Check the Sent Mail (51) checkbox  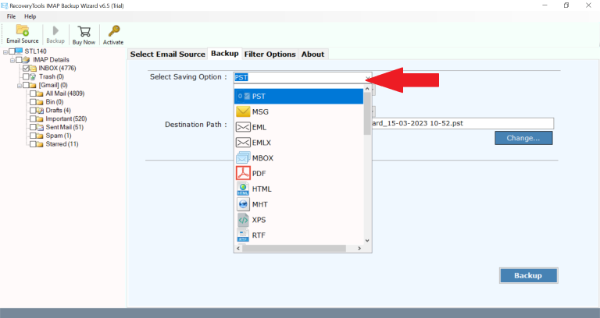(33, 127)
